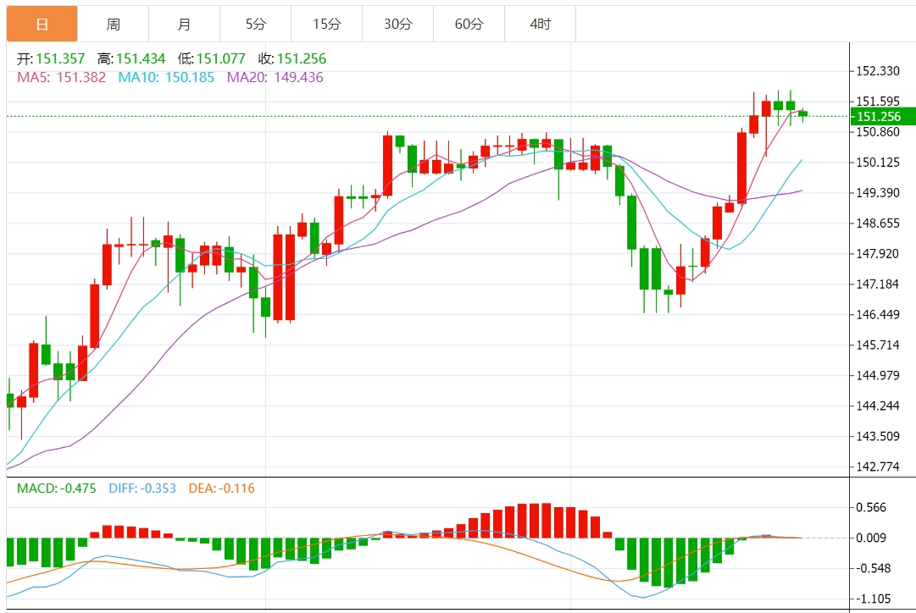Click the MACD:-0.475 indicator value

click(x=57, y=488)
